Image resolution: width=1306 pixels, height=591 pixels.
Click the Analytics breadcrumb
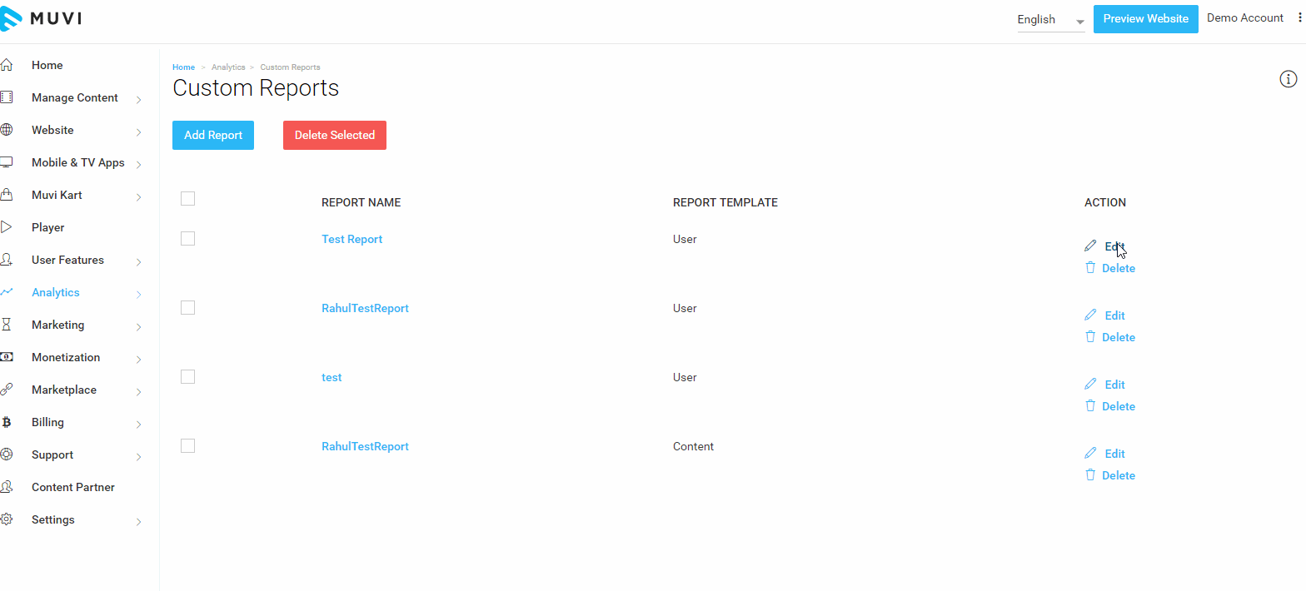pyautogui.click(x=228, y=67)
